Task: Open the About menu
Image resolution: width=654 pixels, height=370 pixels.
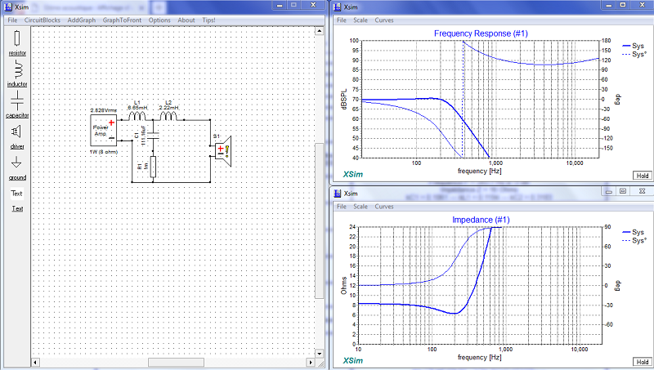Action: [x=186, y=20]
